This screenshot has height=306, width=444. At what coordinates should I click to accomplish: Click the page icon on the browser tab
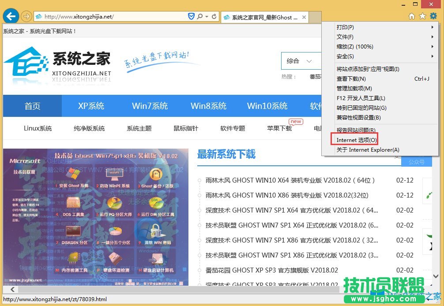pyautogui.click(x=226, y=17)
